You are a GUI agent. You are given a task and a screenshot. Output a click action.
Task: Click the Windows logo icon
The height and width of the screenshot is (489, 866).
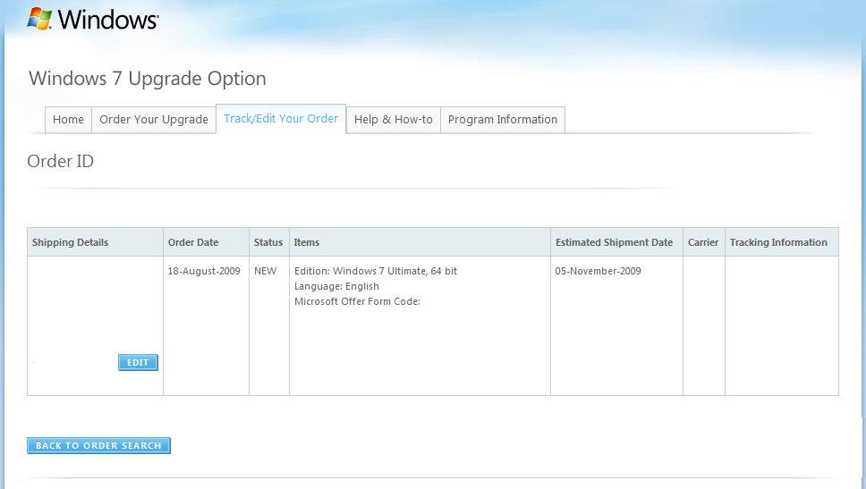[x=39, y=19]
